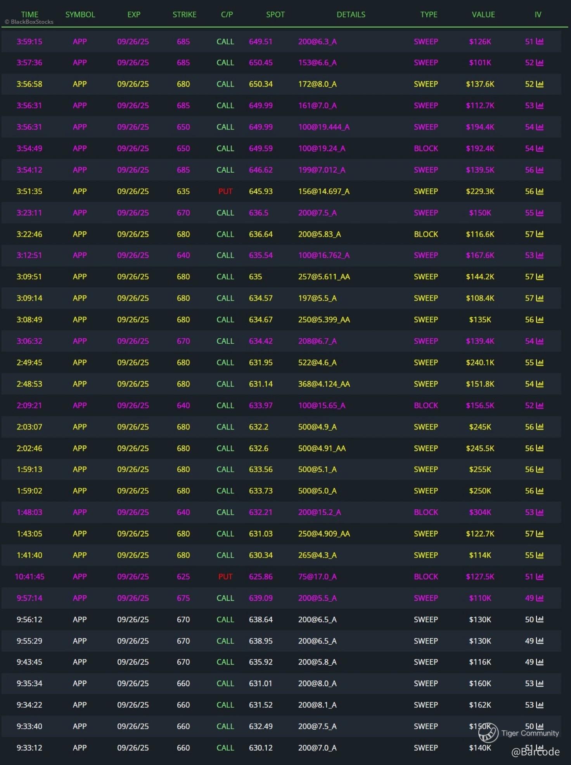Click chart icon on 2:03:07 row

pos(540,427)
